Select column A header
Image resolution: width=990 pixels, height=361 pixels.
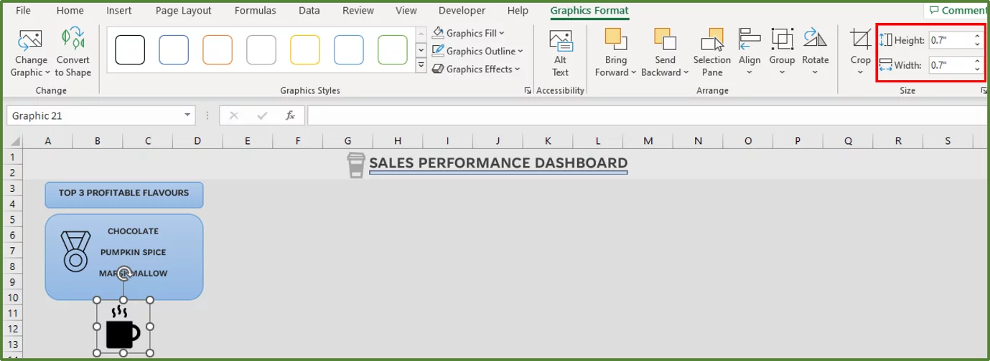click(47, 141)
